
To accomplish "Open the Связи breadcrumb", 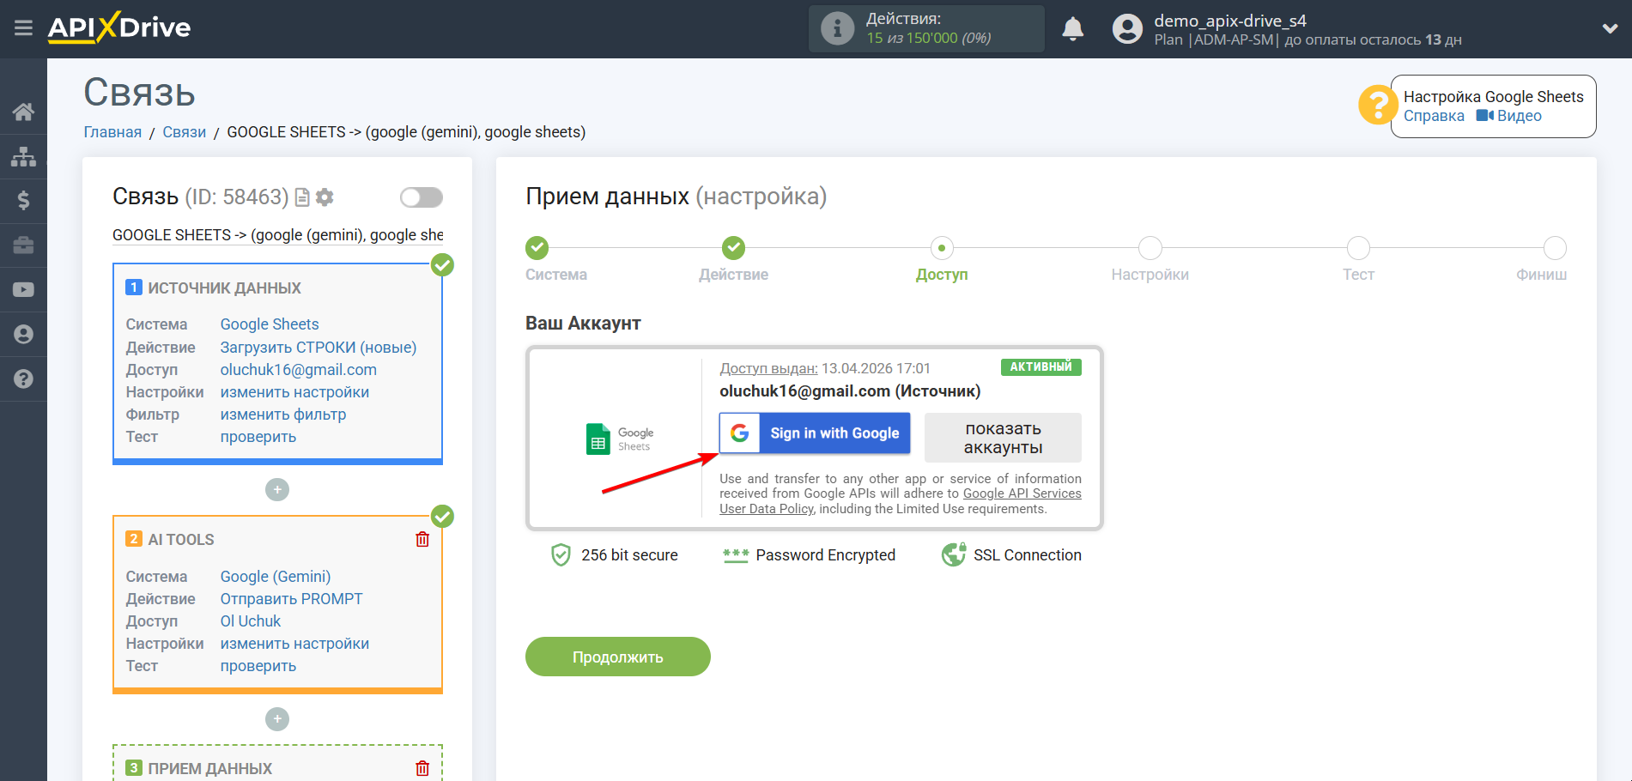I will 184,131.
